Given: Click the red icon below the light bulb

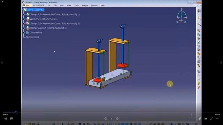Looking at the screenshot, I should point(199,87).
